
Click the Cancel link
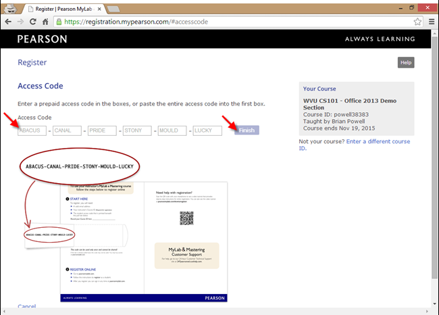click(x=26, y=306)
